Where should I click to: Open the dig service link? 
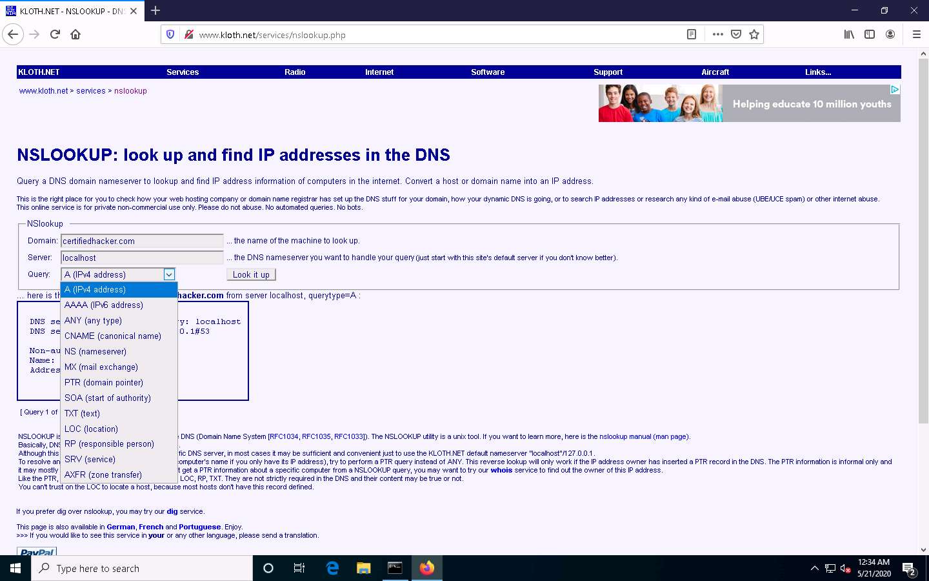pyautogui.click(x=172, y=511)
